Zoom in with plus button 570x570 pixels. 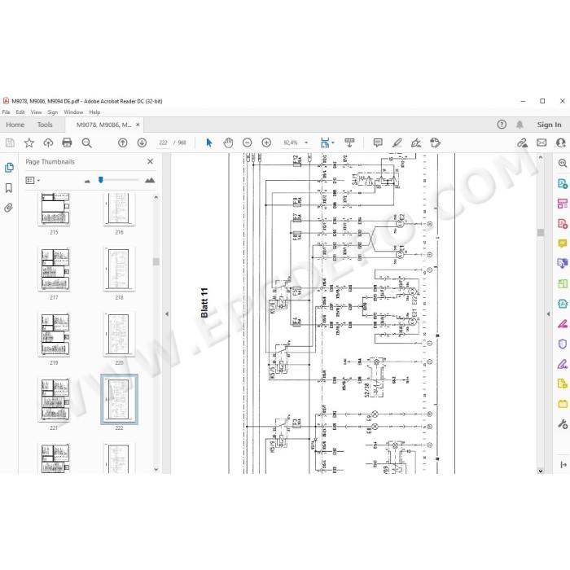[266, 142]
